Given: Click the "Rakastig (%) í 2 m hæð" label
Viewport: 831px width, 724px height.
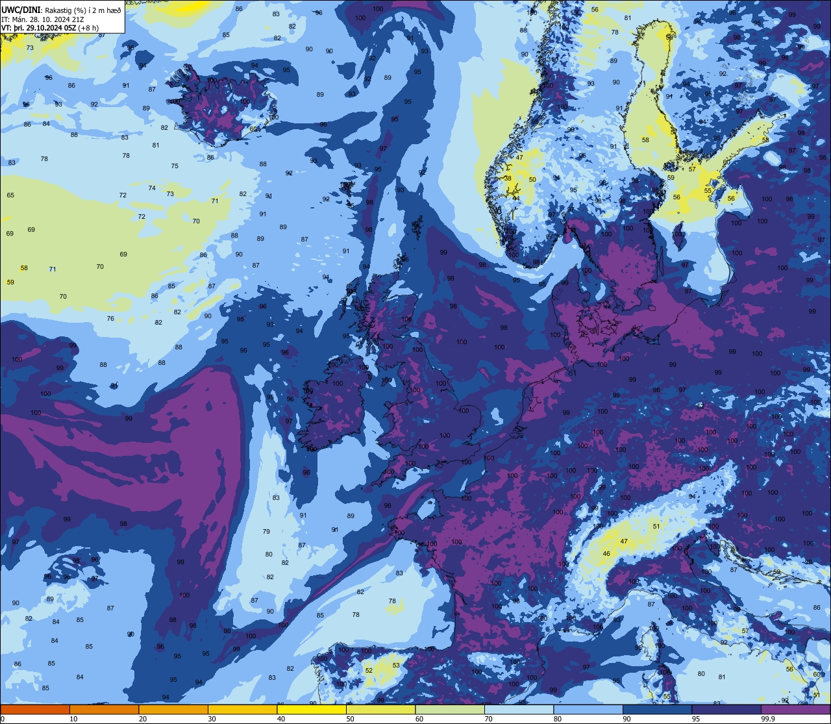Looking at the screenshot, I should (x=83, y=10).
